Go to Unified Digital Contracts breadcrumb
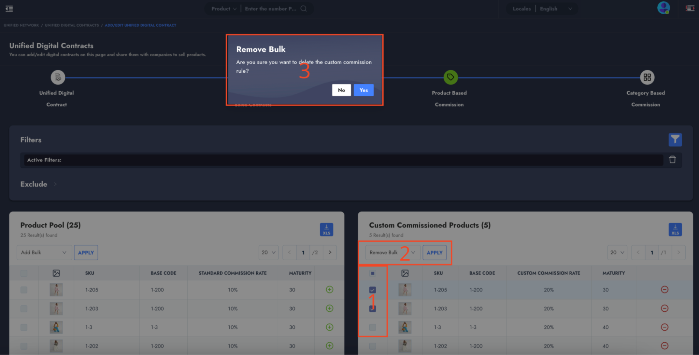The image size is (699, 355). (x=72, y=25)
